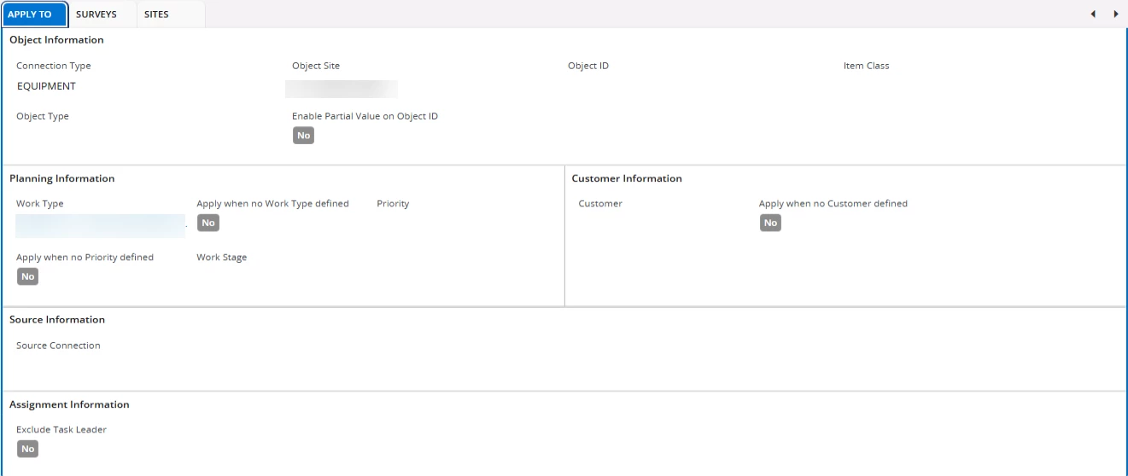Click the Work Type field value
This screenshot has height=476, width=1128.
pos(100,226)
